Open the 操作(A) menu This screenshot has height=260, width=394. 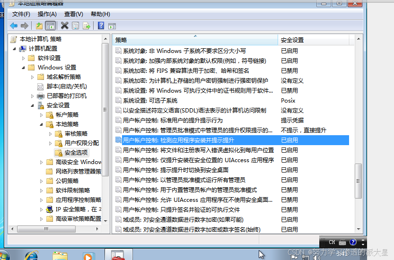(47, 14)
